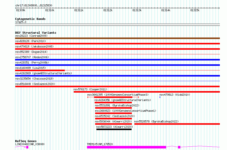The image size is (227, 150).
Task: Click the RefSeq Genes track title
Action: click(x=26, y=141)
